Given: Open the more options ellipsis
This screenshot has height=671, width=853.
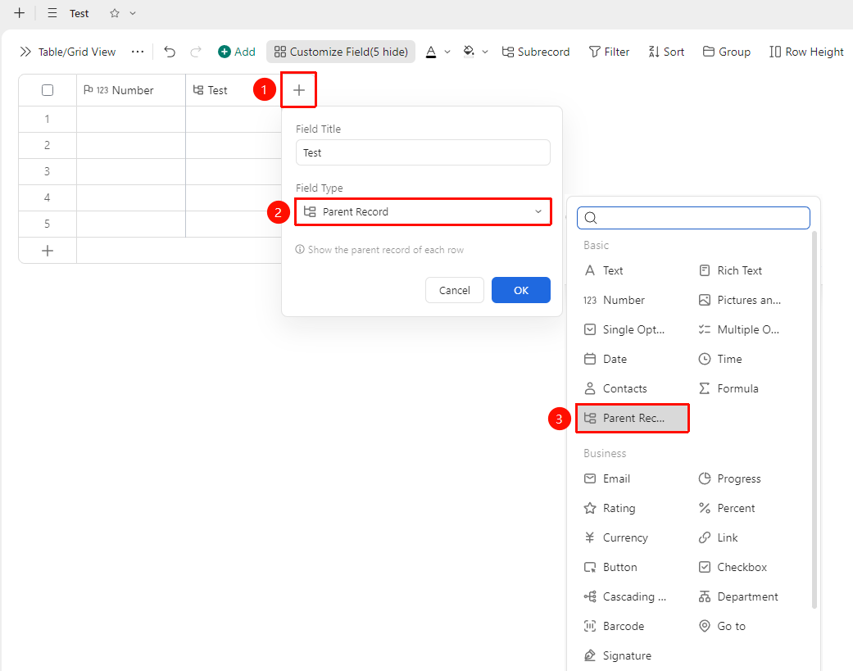Looking at the screenshot, I should coord(138,52).
